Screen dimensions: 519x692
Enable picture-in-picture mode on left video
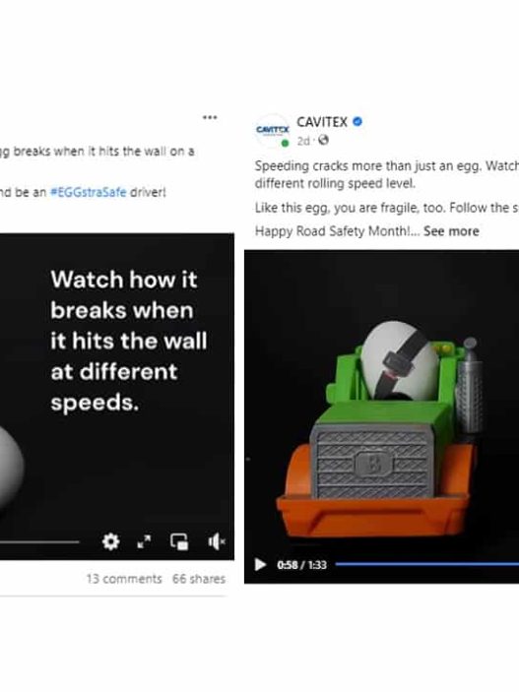[x=179, y=541]
